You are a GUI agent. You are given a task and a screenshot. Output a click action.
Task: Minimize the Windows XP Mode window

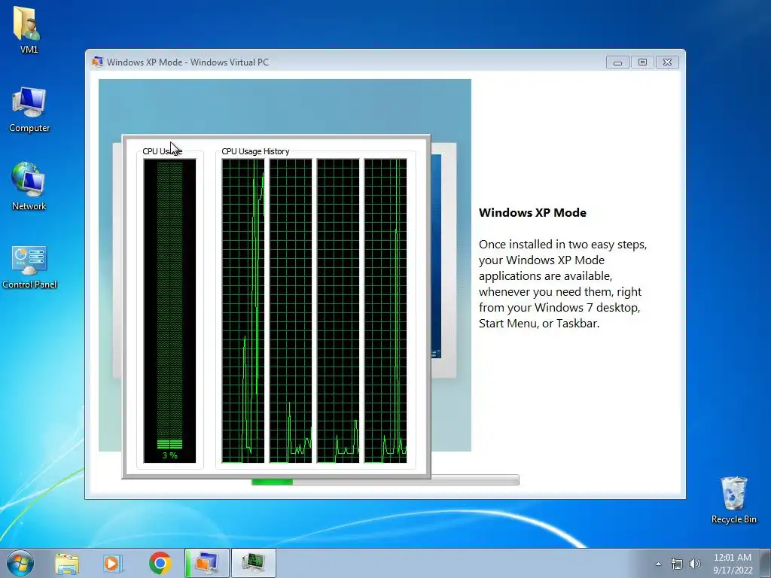pyautogui.click(x=617, y=62)
